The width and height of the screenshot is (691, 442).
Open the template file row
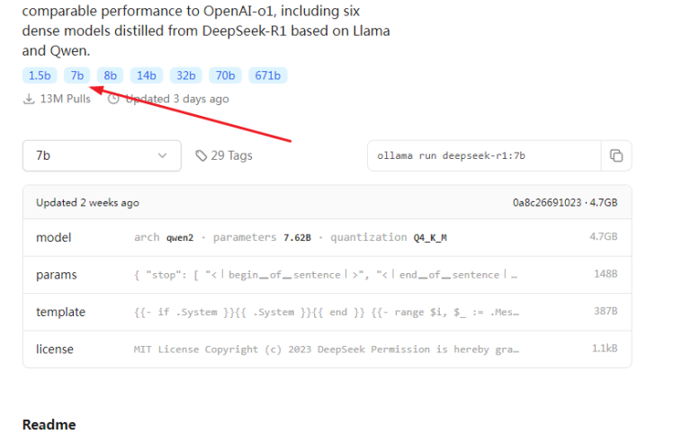pos(327,312)
